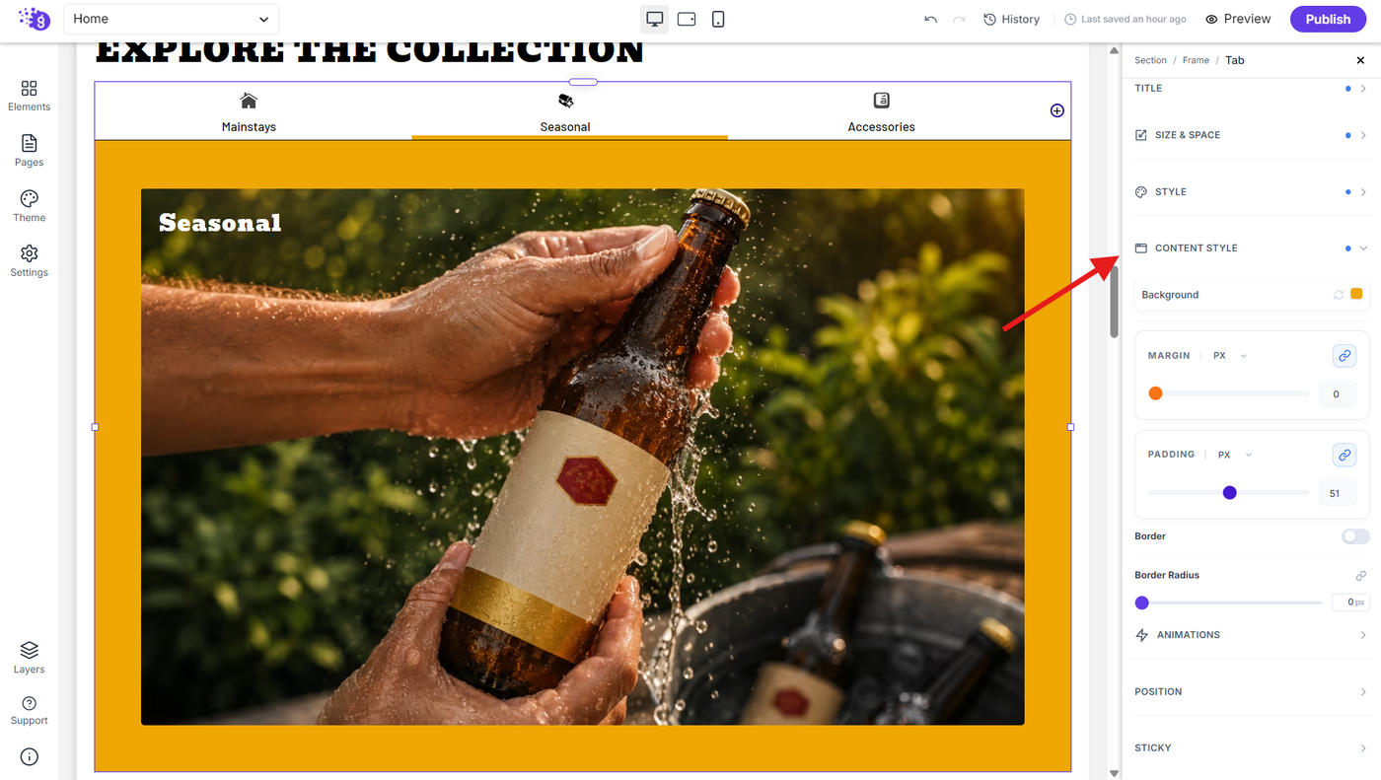
Task: Add a new tab with plus icon
Action: pyautogui.click(x=1056, y=110)
